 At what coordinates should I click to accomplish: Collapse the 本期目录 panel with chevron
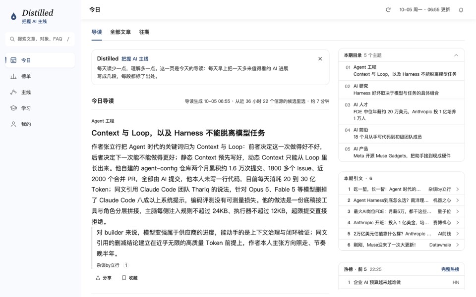pyautogui.click(x=456, y=55)
